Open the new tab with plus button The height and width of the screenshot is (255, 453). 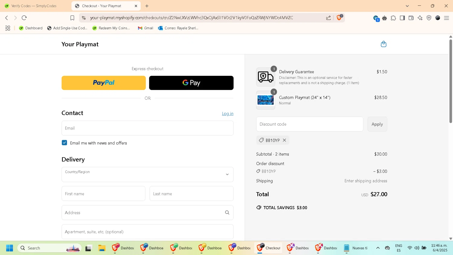point(147,6)
